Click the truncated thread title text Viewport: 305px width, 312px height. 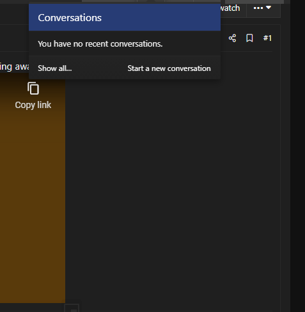pos(14,66)
